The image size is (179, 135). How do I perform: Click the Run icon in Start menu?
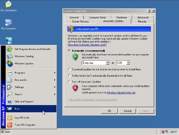10,108
